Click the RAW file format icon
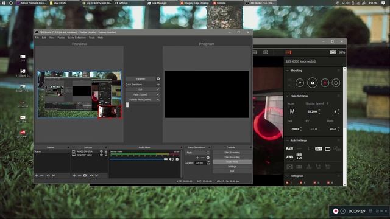Viewport: 390px width, 219px height. click(290, 148)
